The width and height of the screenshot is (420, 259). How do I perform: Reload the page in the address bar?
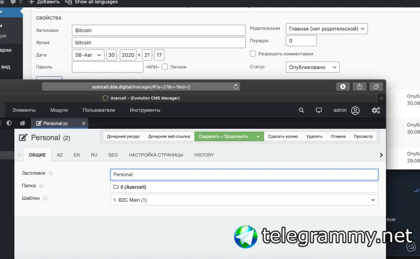(x=236, y=87)
